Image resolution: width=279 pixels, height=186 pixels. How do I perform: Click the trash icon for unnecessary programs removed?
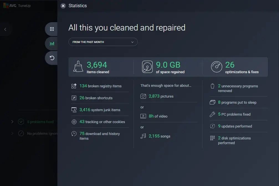213,86
